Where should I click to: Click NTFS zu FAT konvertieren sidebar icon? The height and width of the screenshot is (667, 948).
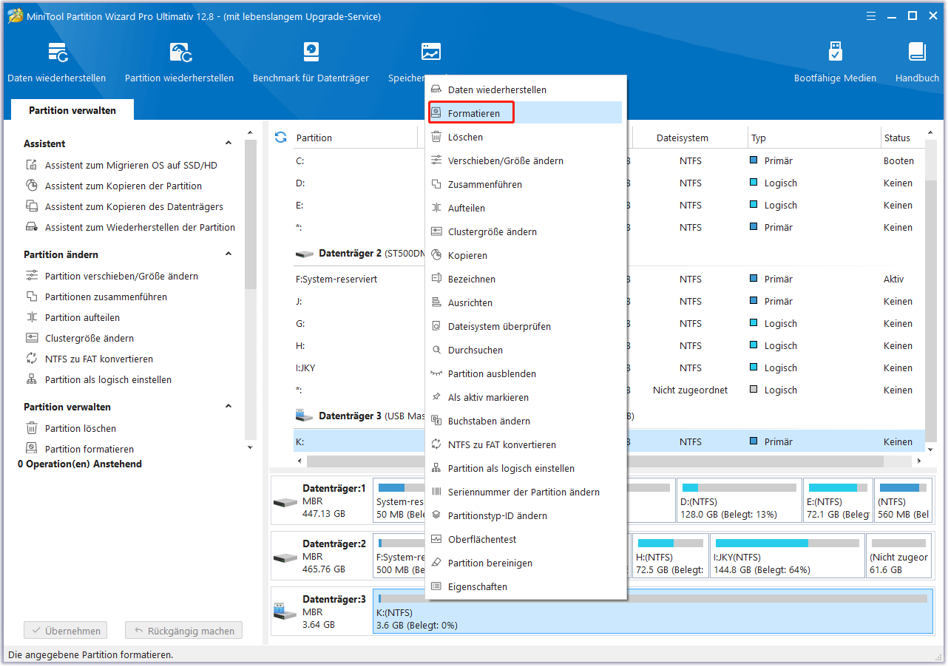(32, 359)
